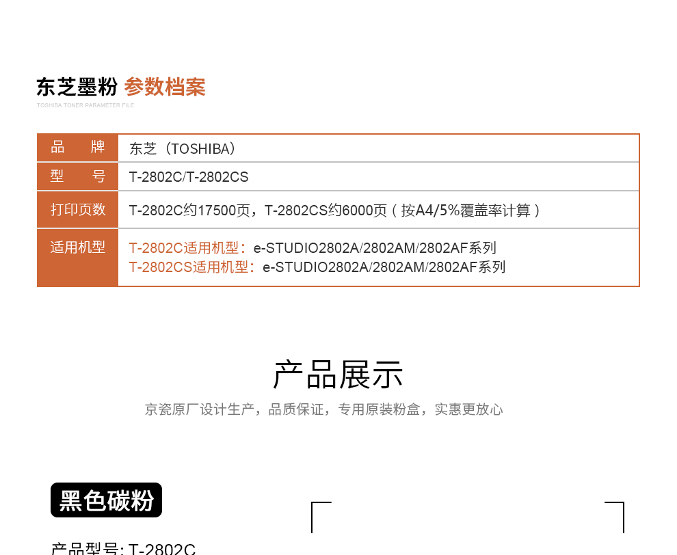677x555 pixels.
Task: Click the black heading "东芝墨粉"
Action: click(x=77, y=87)
